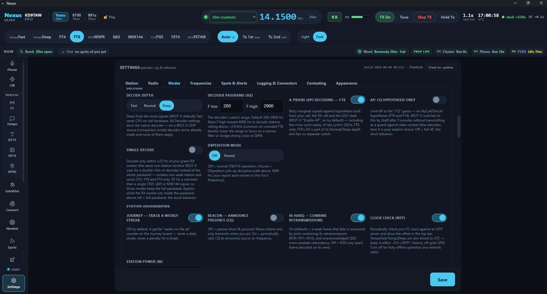Open the Needed target icon
547x294 pixels.
pos(12,225)
